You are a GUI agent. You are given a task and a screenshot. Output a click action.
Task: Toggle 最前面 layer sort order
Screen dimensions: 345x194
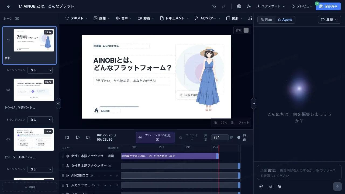pyautogui.click(x=113, y=148)
